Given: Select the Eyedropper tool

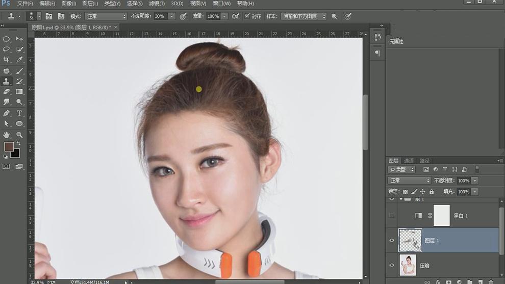Looking at the screenshot, I should tap(19, 60).
